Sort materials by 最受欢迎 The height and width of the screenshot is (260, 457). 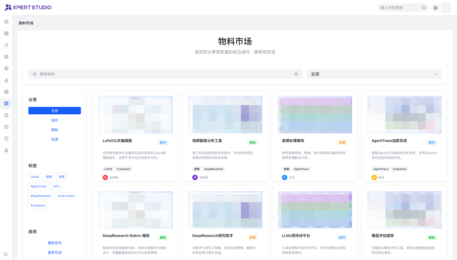[x=55, y=252]
